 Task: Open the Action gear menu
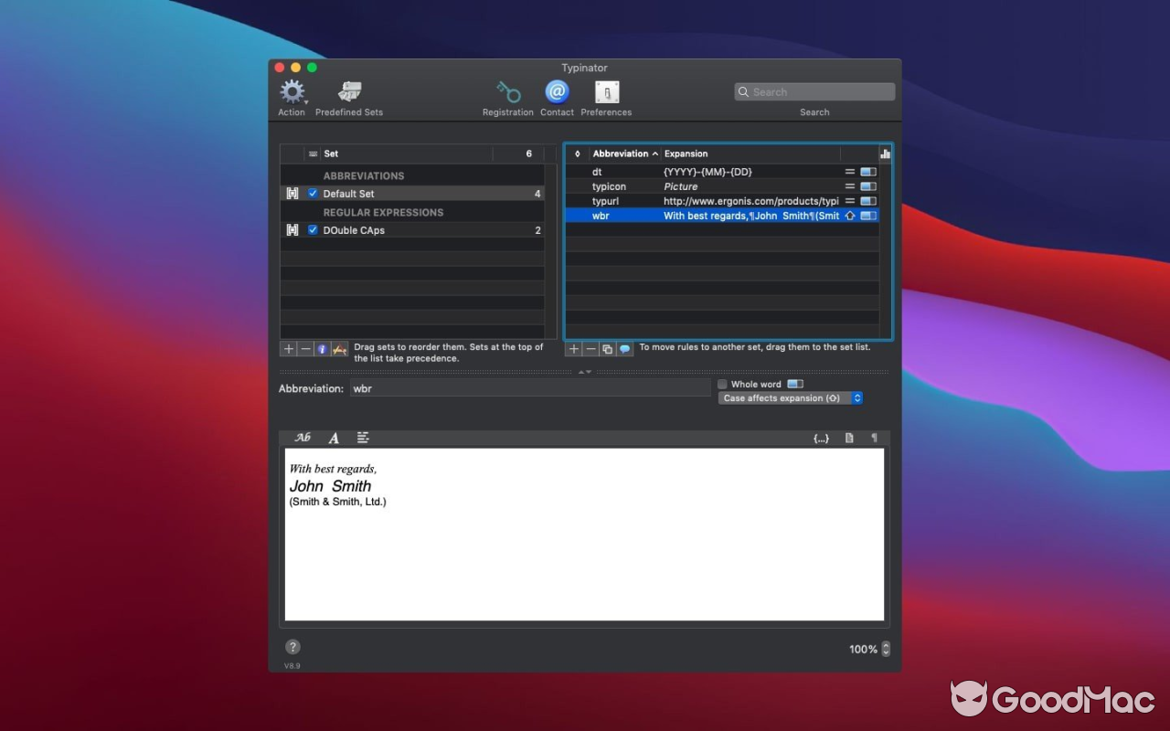click(292, 92)
